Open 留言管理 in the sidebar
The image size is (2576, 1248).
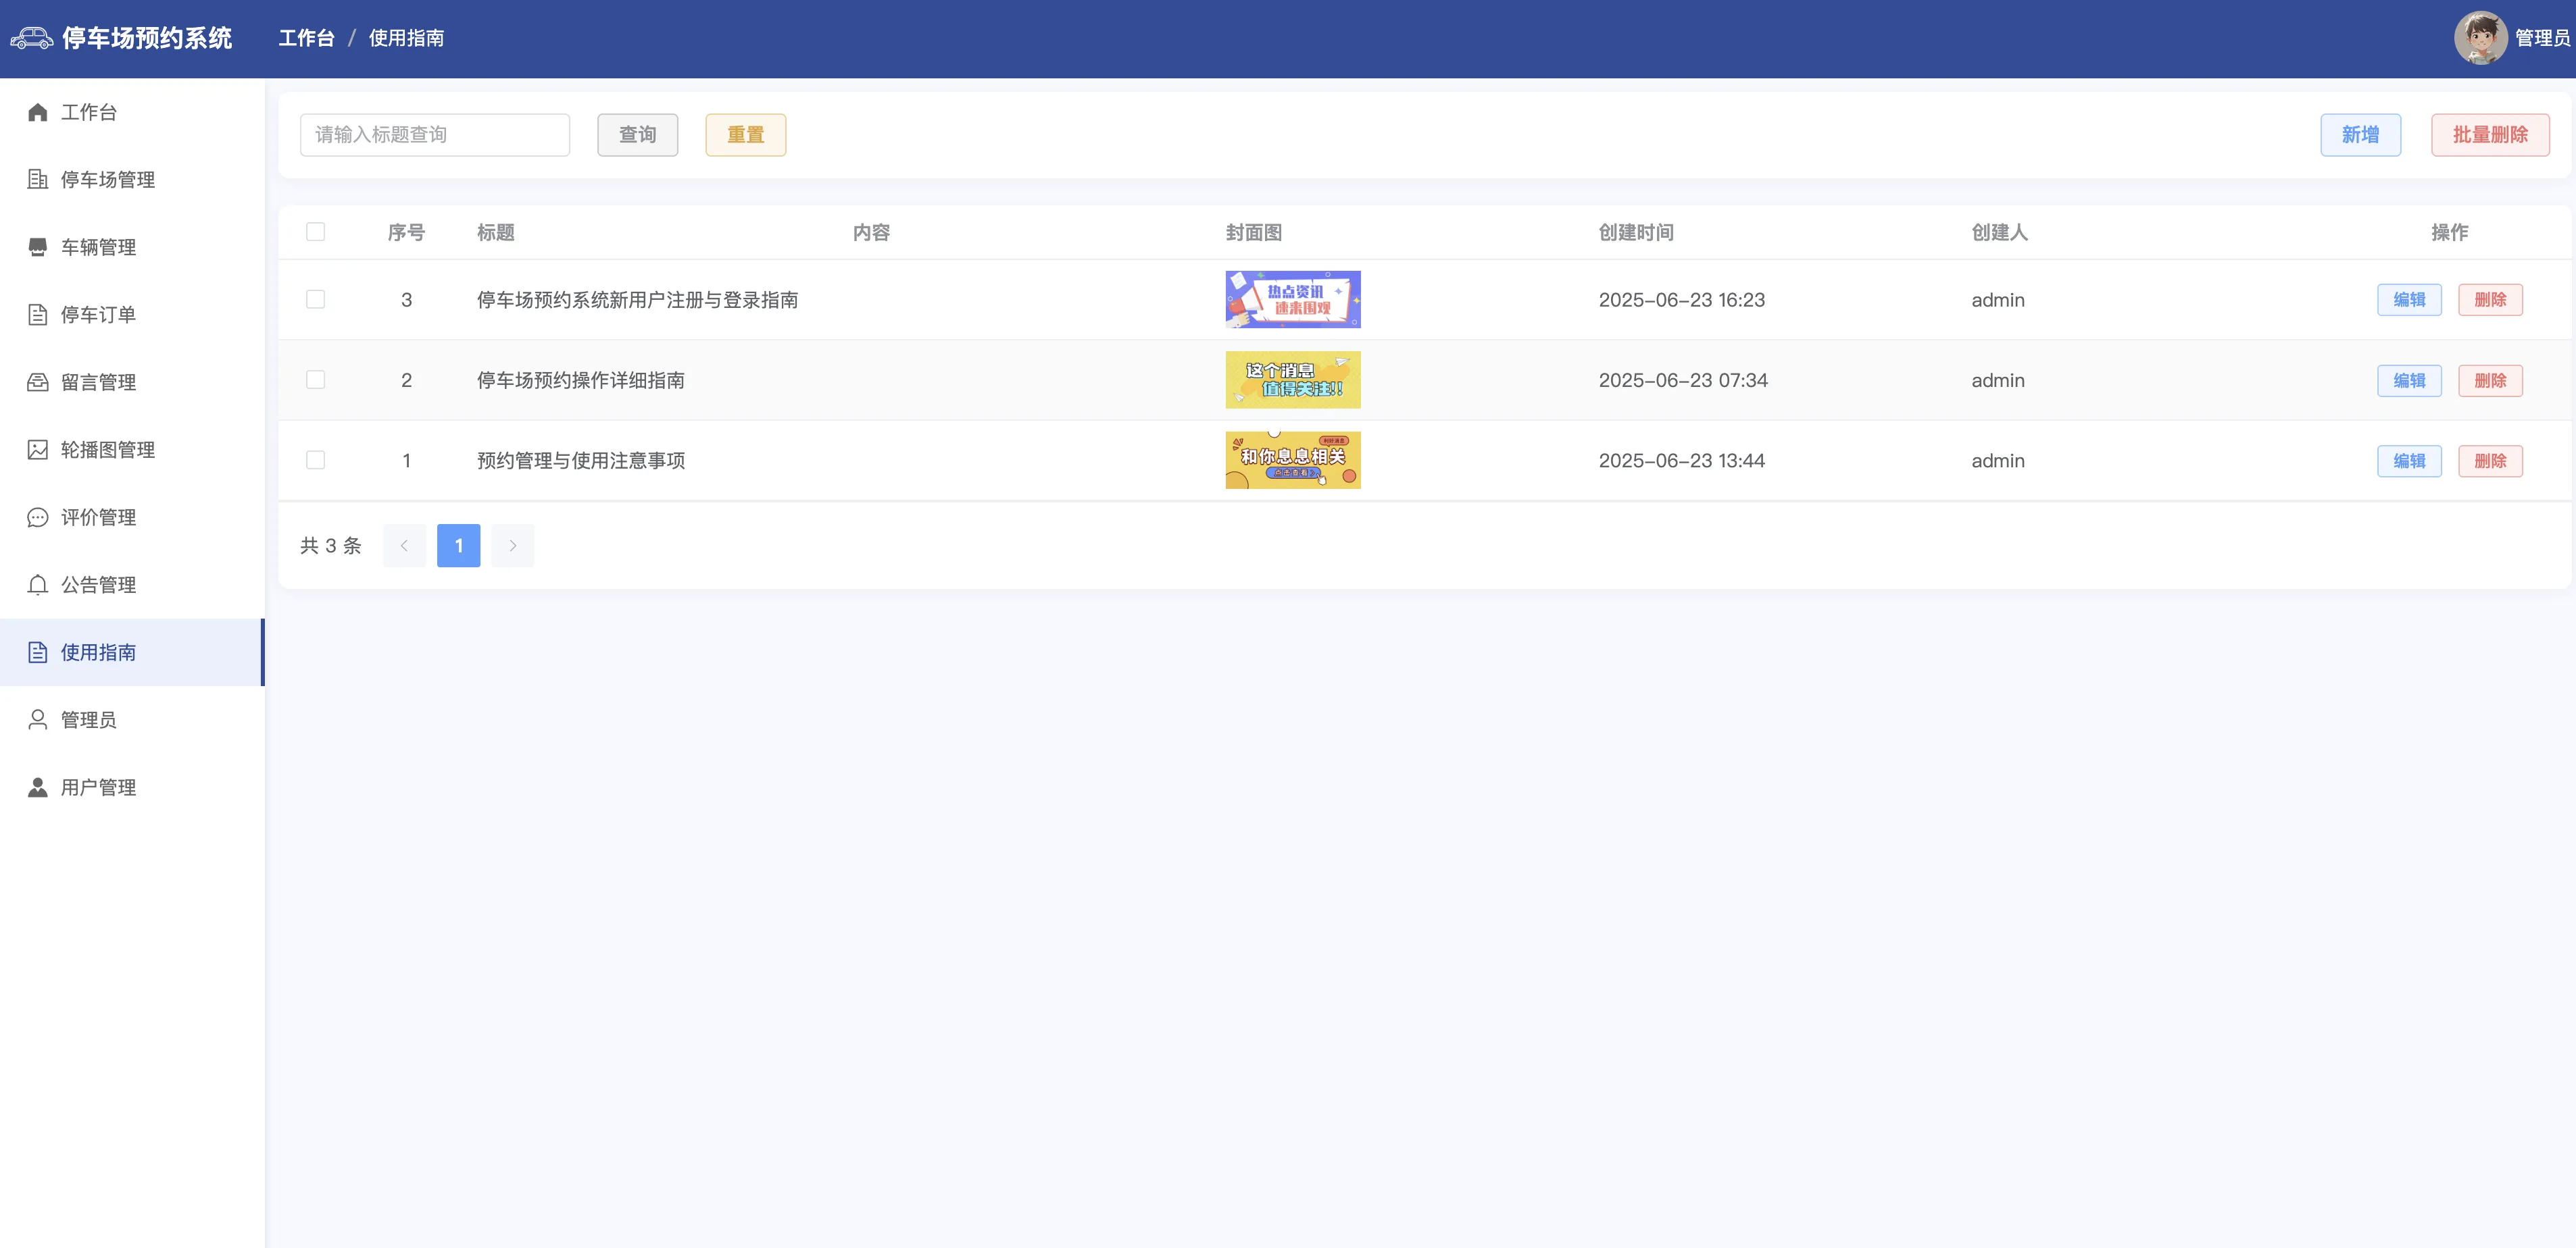point(98,382)
